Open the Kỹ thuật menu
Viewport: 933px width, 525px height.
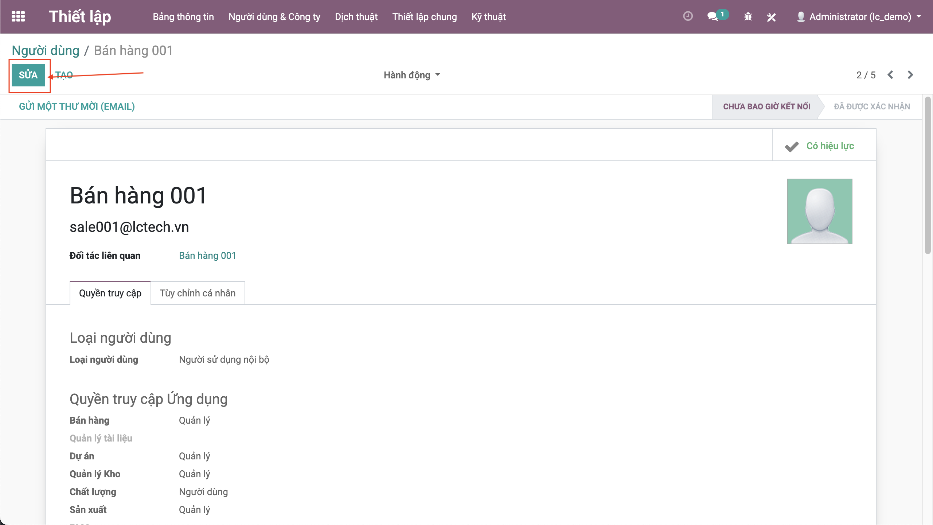[488, 17]
